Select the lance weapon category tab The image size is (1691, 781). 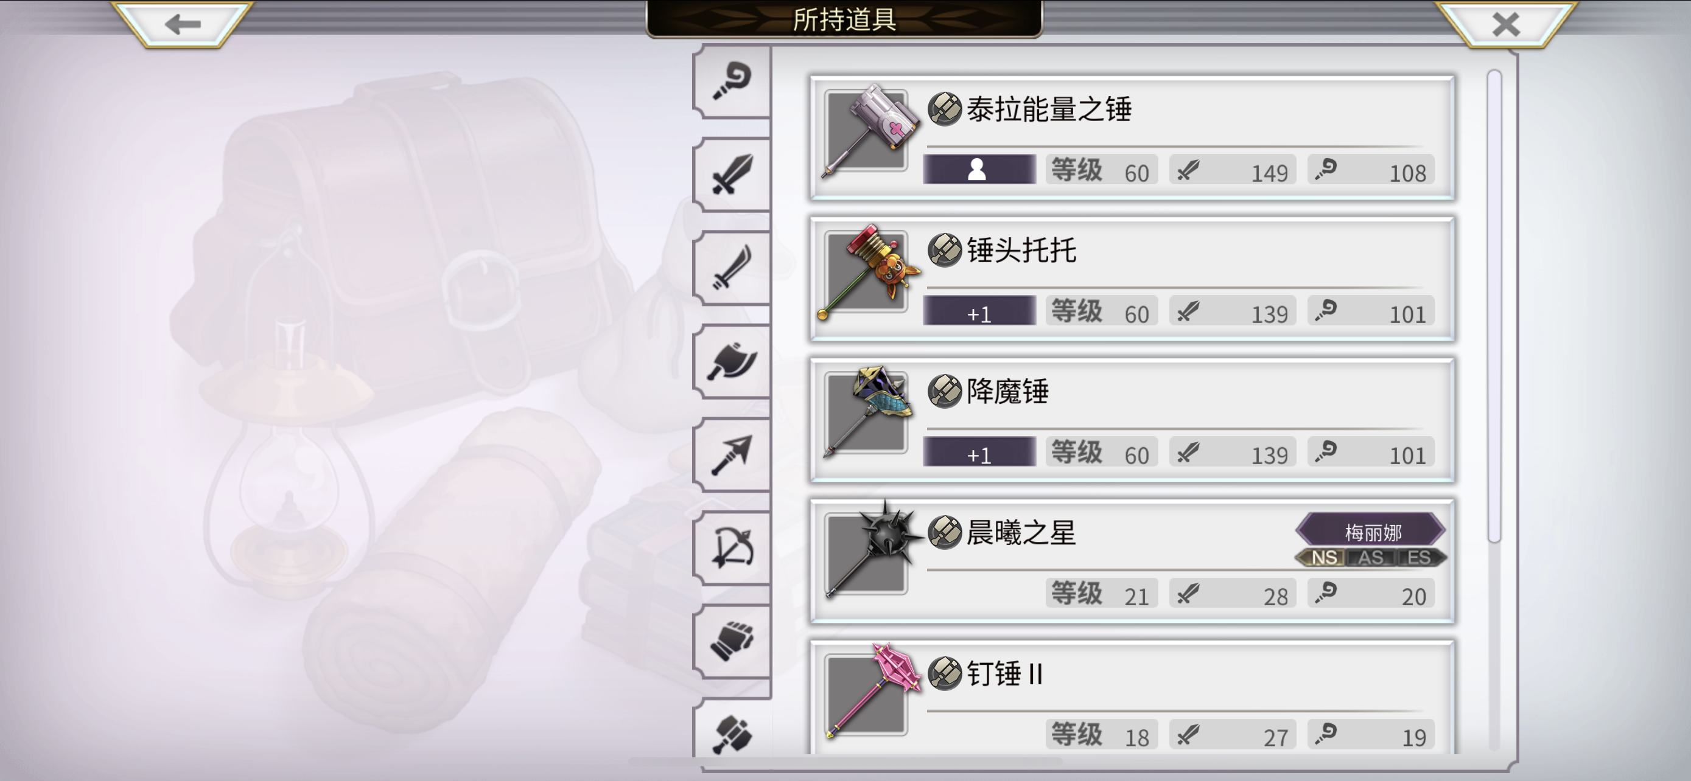point(732,454)
